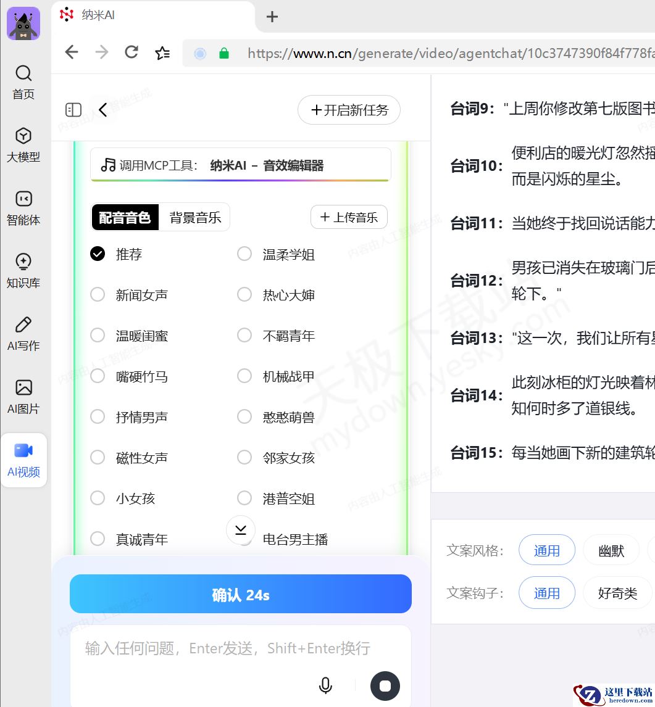Viewport: 655px width, 707px height.
Task: Click the 台词11 script line
Action: pos(553,223)
